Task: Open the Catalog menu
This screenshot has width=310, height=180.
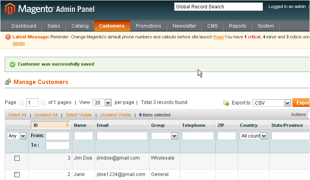Action: pyautogui.click(x=80, y=26)
